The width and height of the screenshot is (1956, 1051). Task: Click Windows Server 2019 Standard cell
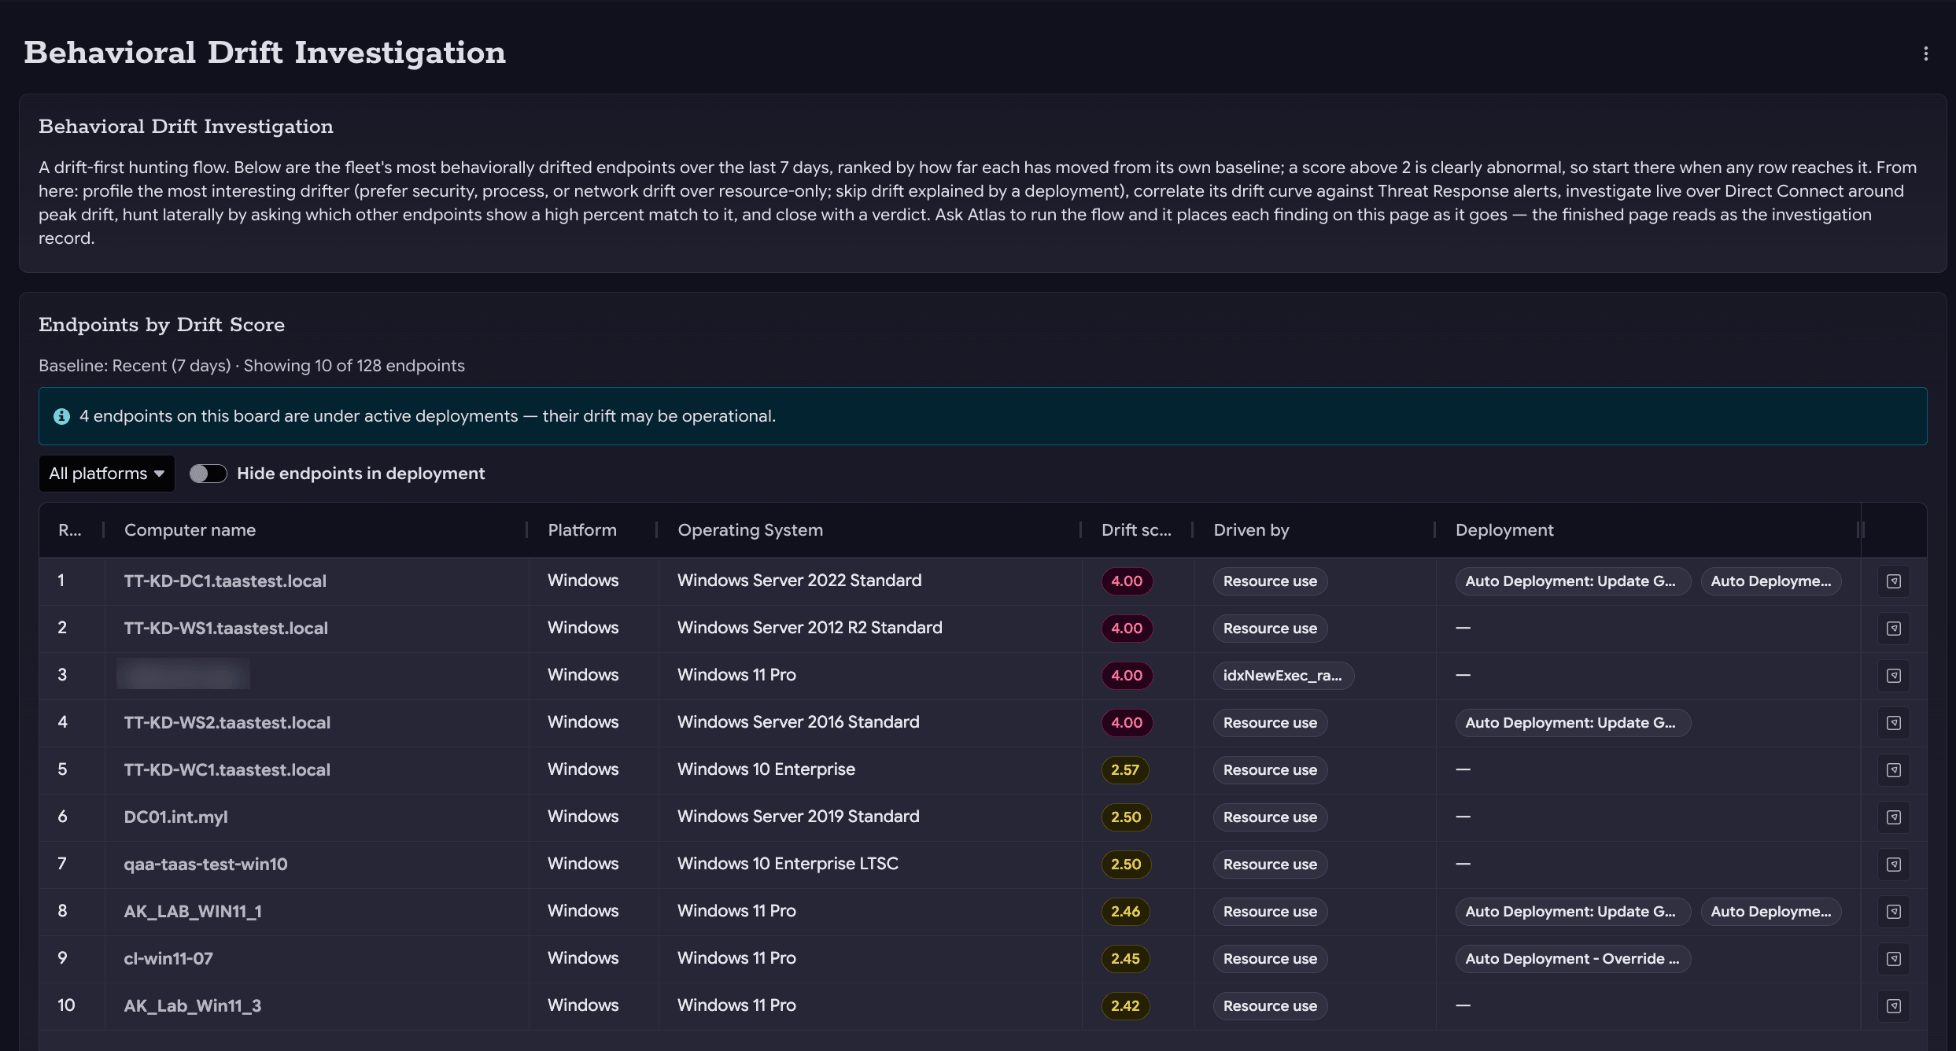[x=798, y=817]
